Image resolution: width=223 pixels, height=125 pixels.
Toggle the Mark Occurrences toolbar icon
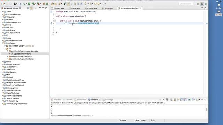(68, 4)
